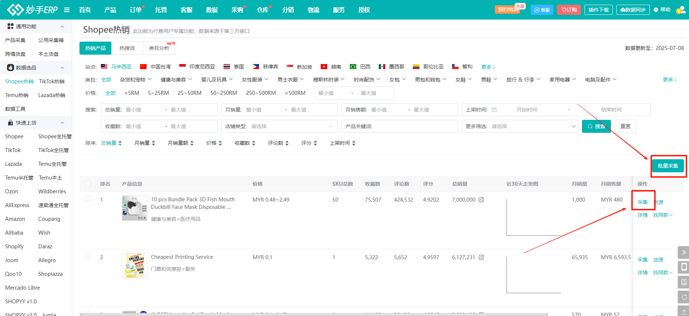
Task: Click the 重置 button
Action: pos(626,126)
